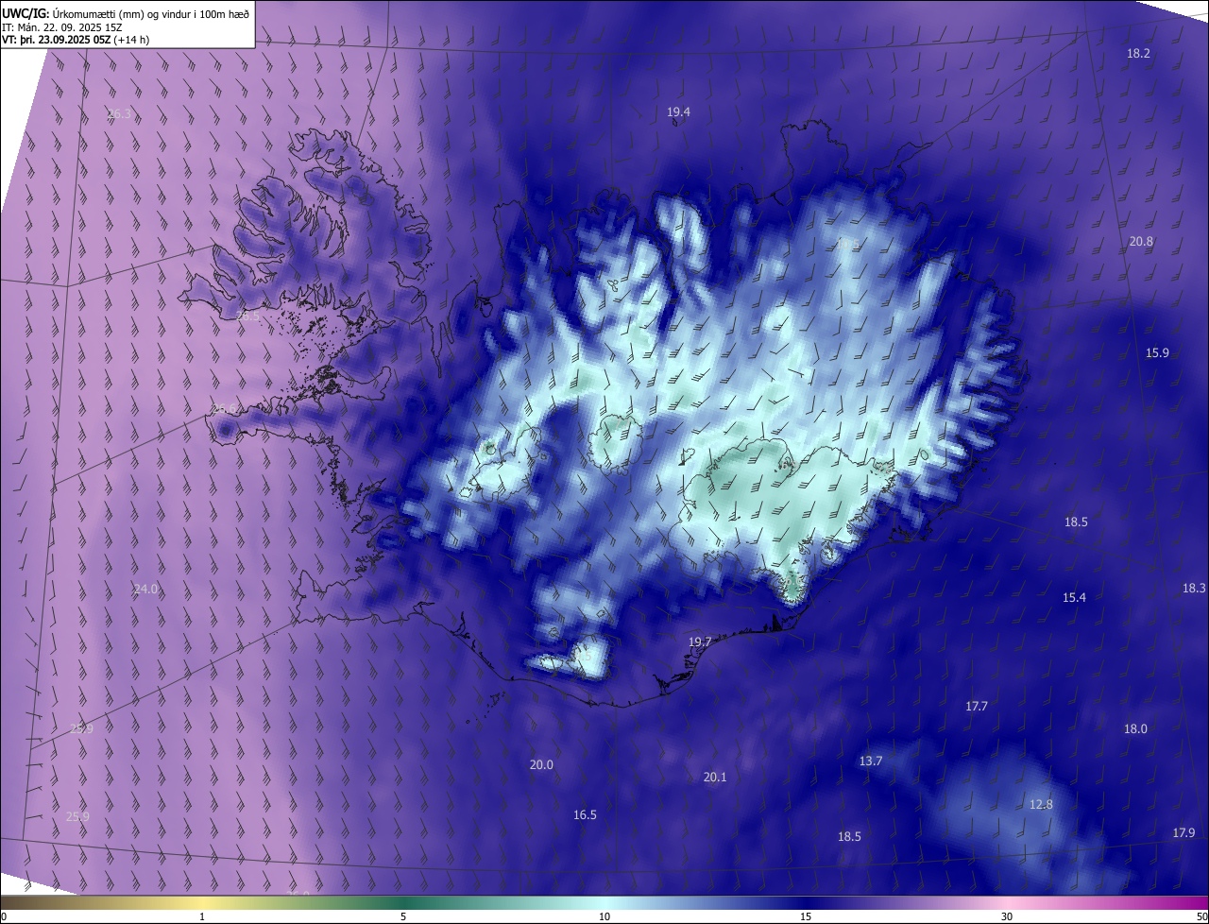Click the 15 label on the color scale

tap(806, 916)
